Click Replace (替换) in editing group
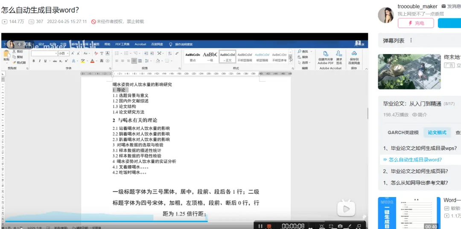Viewport: 461px width, 229px height. [303, 57]
